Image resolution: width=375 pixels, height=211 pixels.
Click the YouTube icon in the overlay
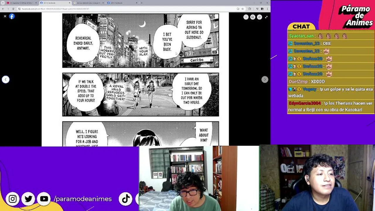44,199
